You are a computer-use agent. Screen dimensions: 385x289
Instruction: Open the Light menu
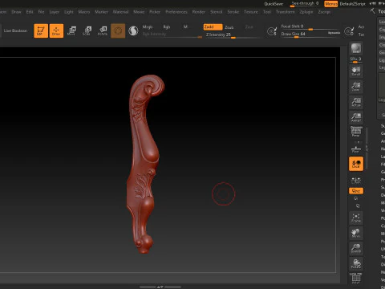click(x=69, y=12)
